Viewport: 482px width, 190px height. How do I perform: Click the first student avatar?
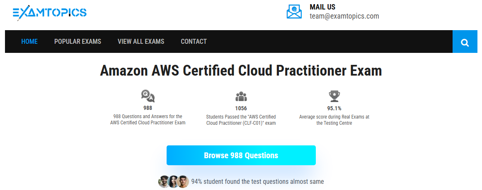(164, 182)
